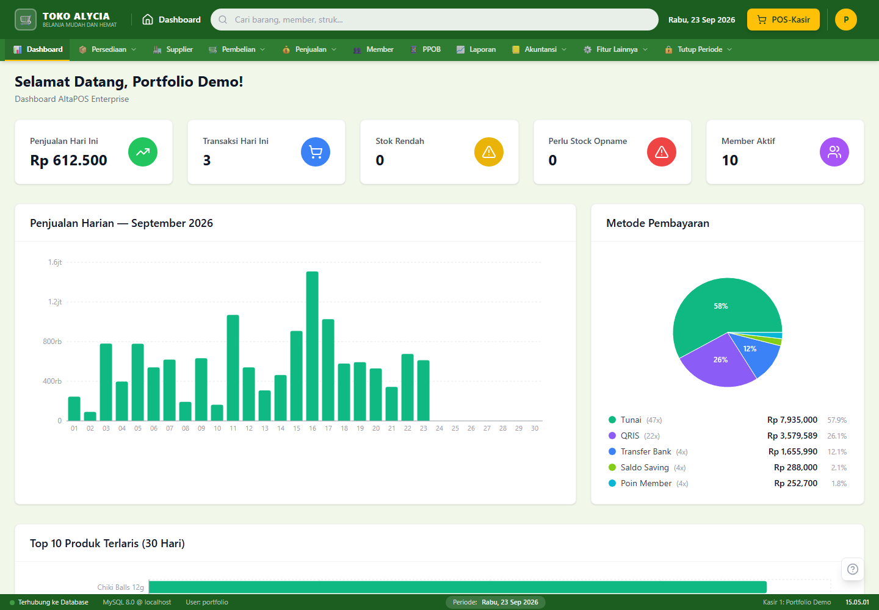Click the Tutup Periode lock icon
This screenshot has height=610, width=879.
668,49
